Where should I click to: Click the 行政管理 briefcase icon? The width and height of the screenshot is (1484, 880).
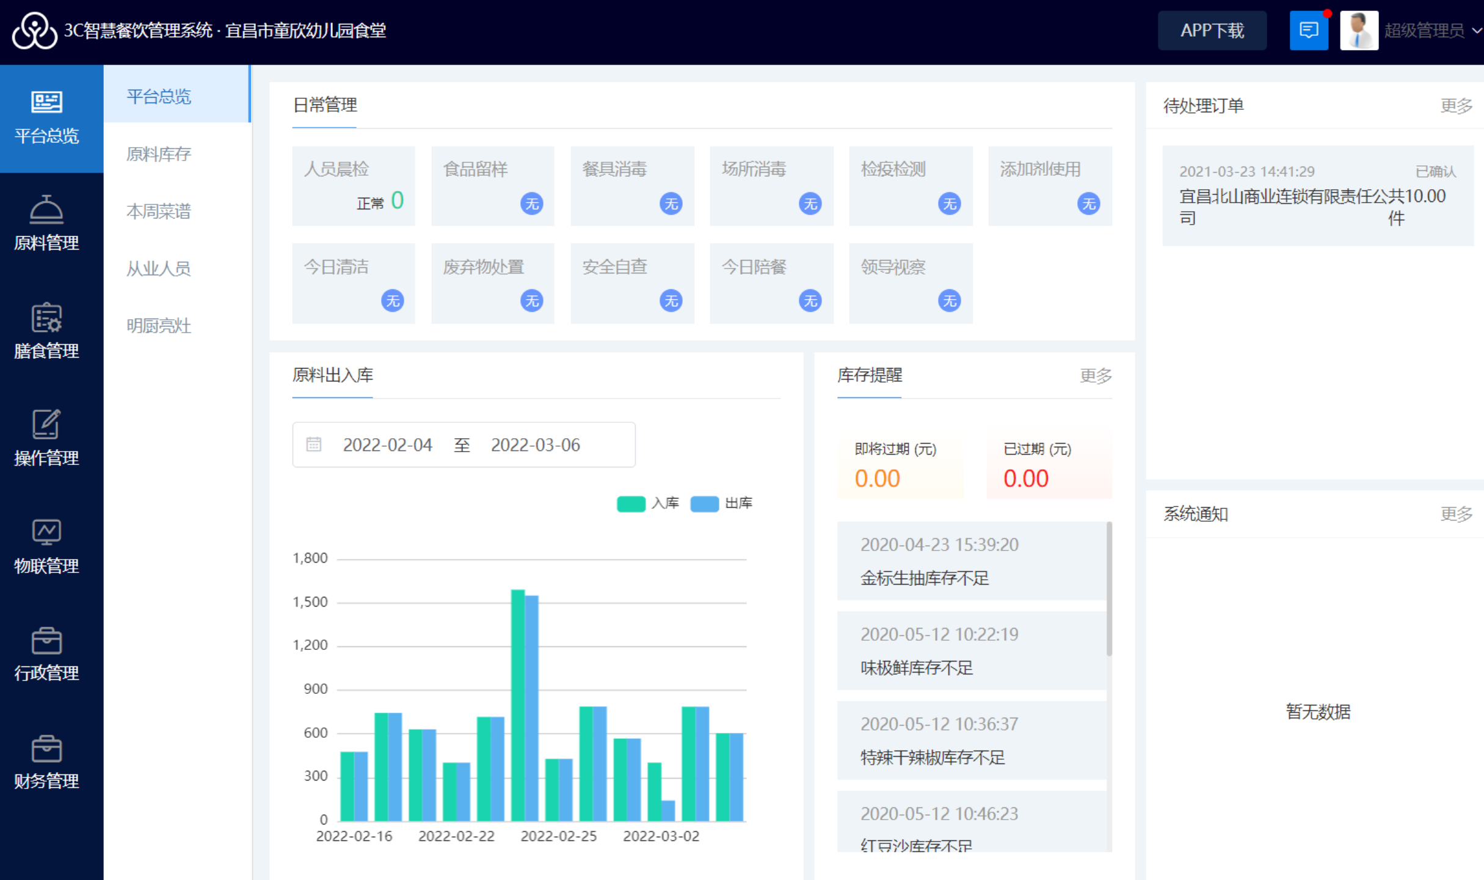(46, 640)
